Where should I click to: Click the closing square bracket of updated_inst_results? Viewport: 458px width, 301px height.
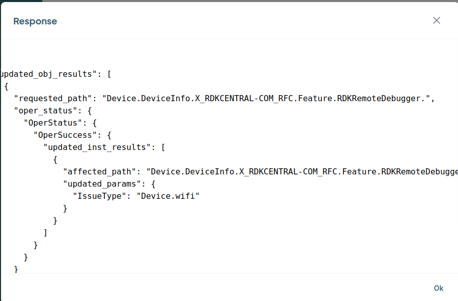[x=46, y=233]
